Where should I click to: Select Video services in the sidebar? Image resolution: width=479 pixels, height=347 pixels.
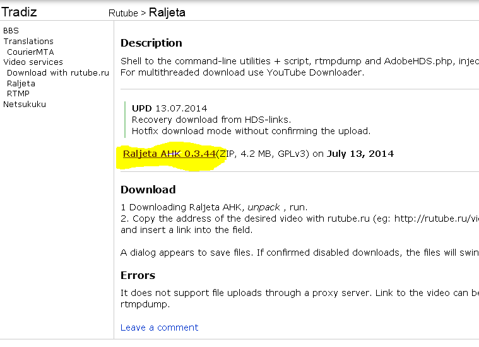33,62
